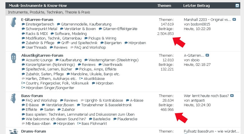Screen dimensions: 244x134
Task: Go to last post icon beside Marshall 2203
Action: (x=234, y=19)
